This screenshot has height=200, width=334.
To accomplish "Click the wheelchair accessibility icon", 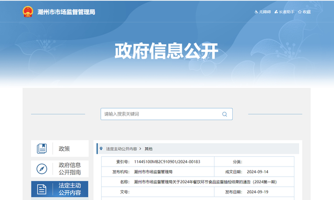I will coord(256,12).
